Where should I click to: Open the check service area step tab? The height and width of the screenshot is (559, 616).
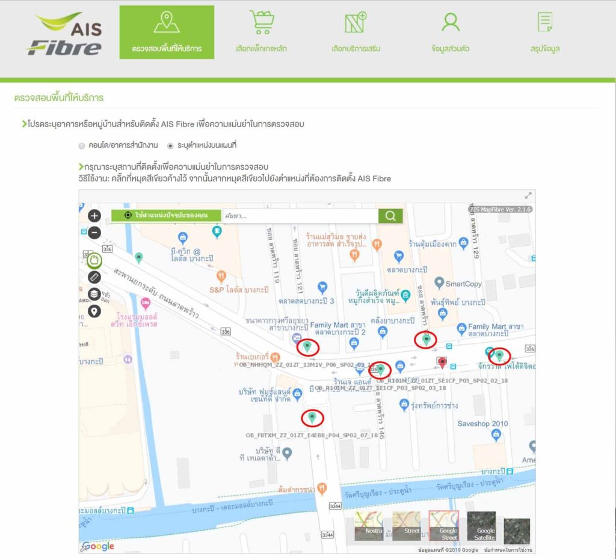tap(167, 33)
